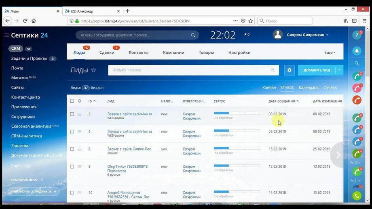Check the box for lead ID 2
This screenshot has width=372, height=209.
coord(72,114)
